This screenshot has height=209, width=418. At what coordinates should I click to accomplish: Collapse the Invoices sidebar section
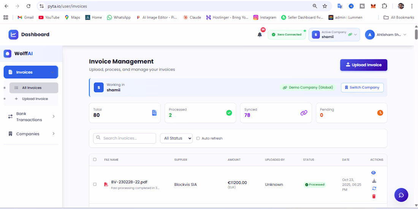[31, 72]
